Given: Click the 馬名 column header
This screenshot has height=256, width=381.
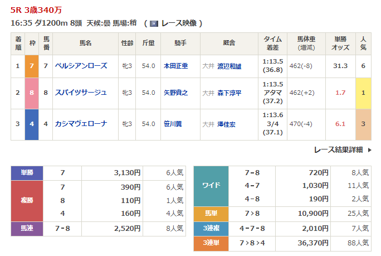Looking at the screenshot, I should (85, 43).
